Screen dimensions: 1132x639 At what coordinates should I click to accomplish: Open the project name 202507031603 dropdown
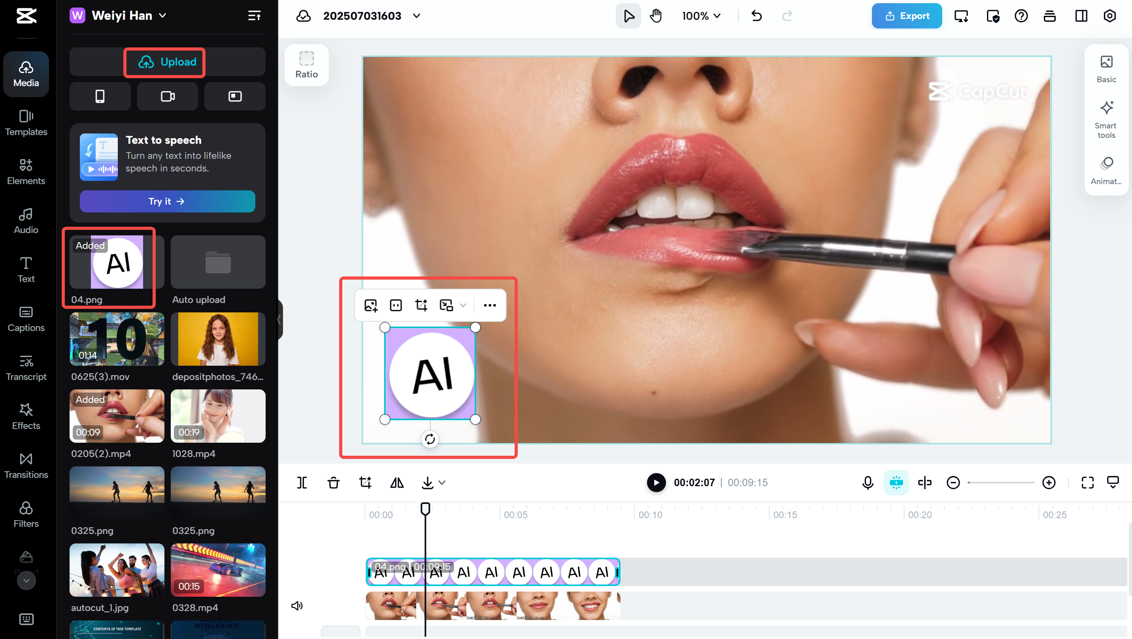pyautogui.click(x=416, y=16)
